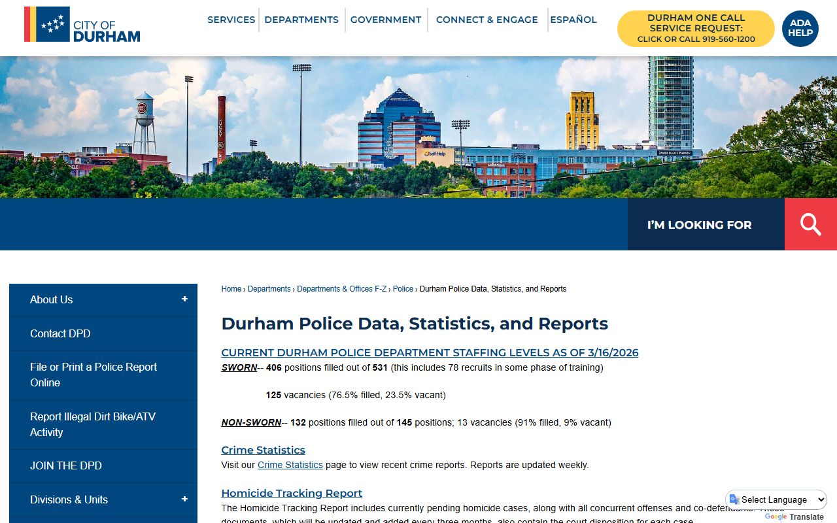
Task: Open the Departments menu
Action: 301,20
